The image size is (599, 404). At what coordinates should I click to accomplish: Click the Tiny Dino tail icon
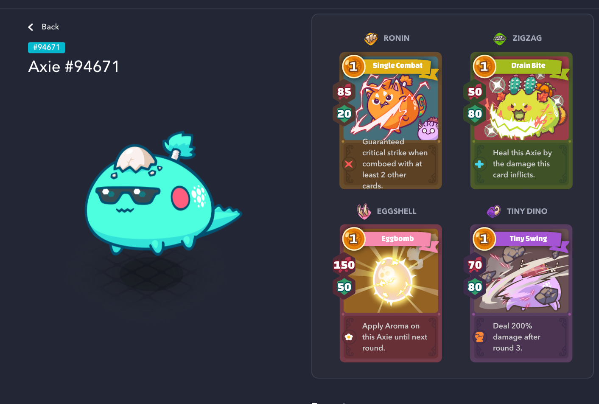(x=494, y=211)
